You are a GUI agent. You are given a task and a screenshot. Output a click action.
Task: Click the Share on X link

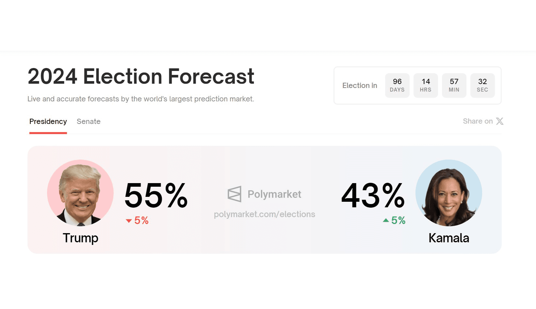483,121
